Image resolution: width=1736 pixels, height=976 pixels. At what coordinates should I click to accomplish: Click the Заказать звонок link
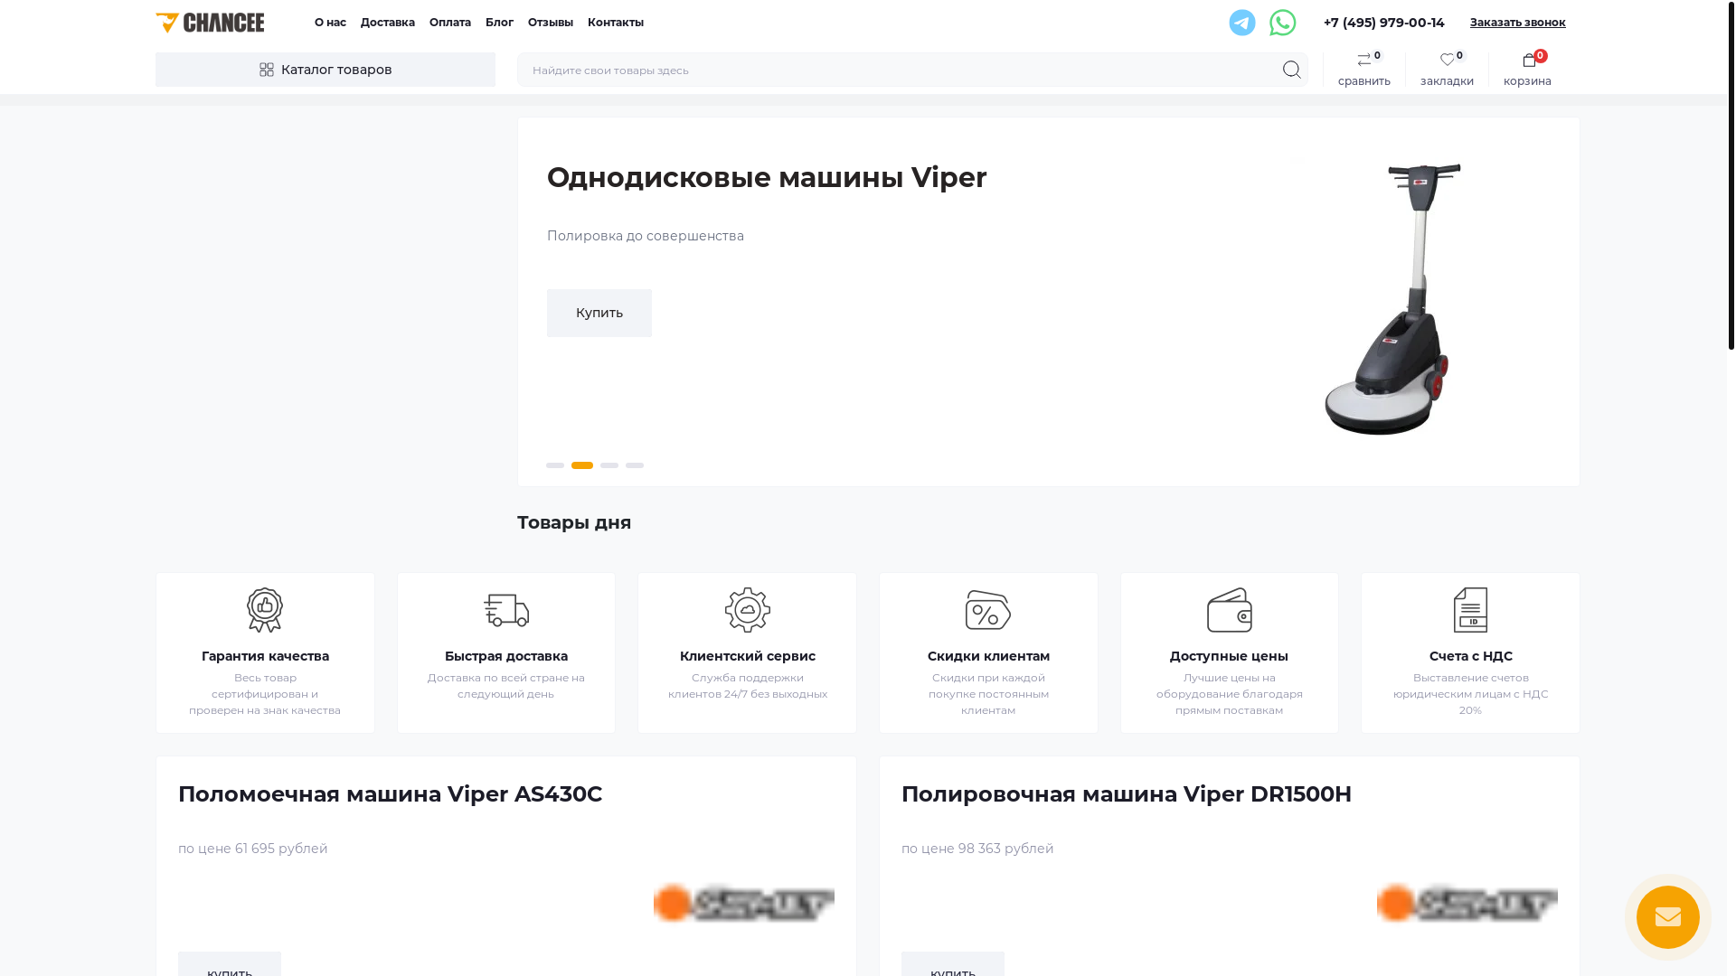coord(1517,23)
